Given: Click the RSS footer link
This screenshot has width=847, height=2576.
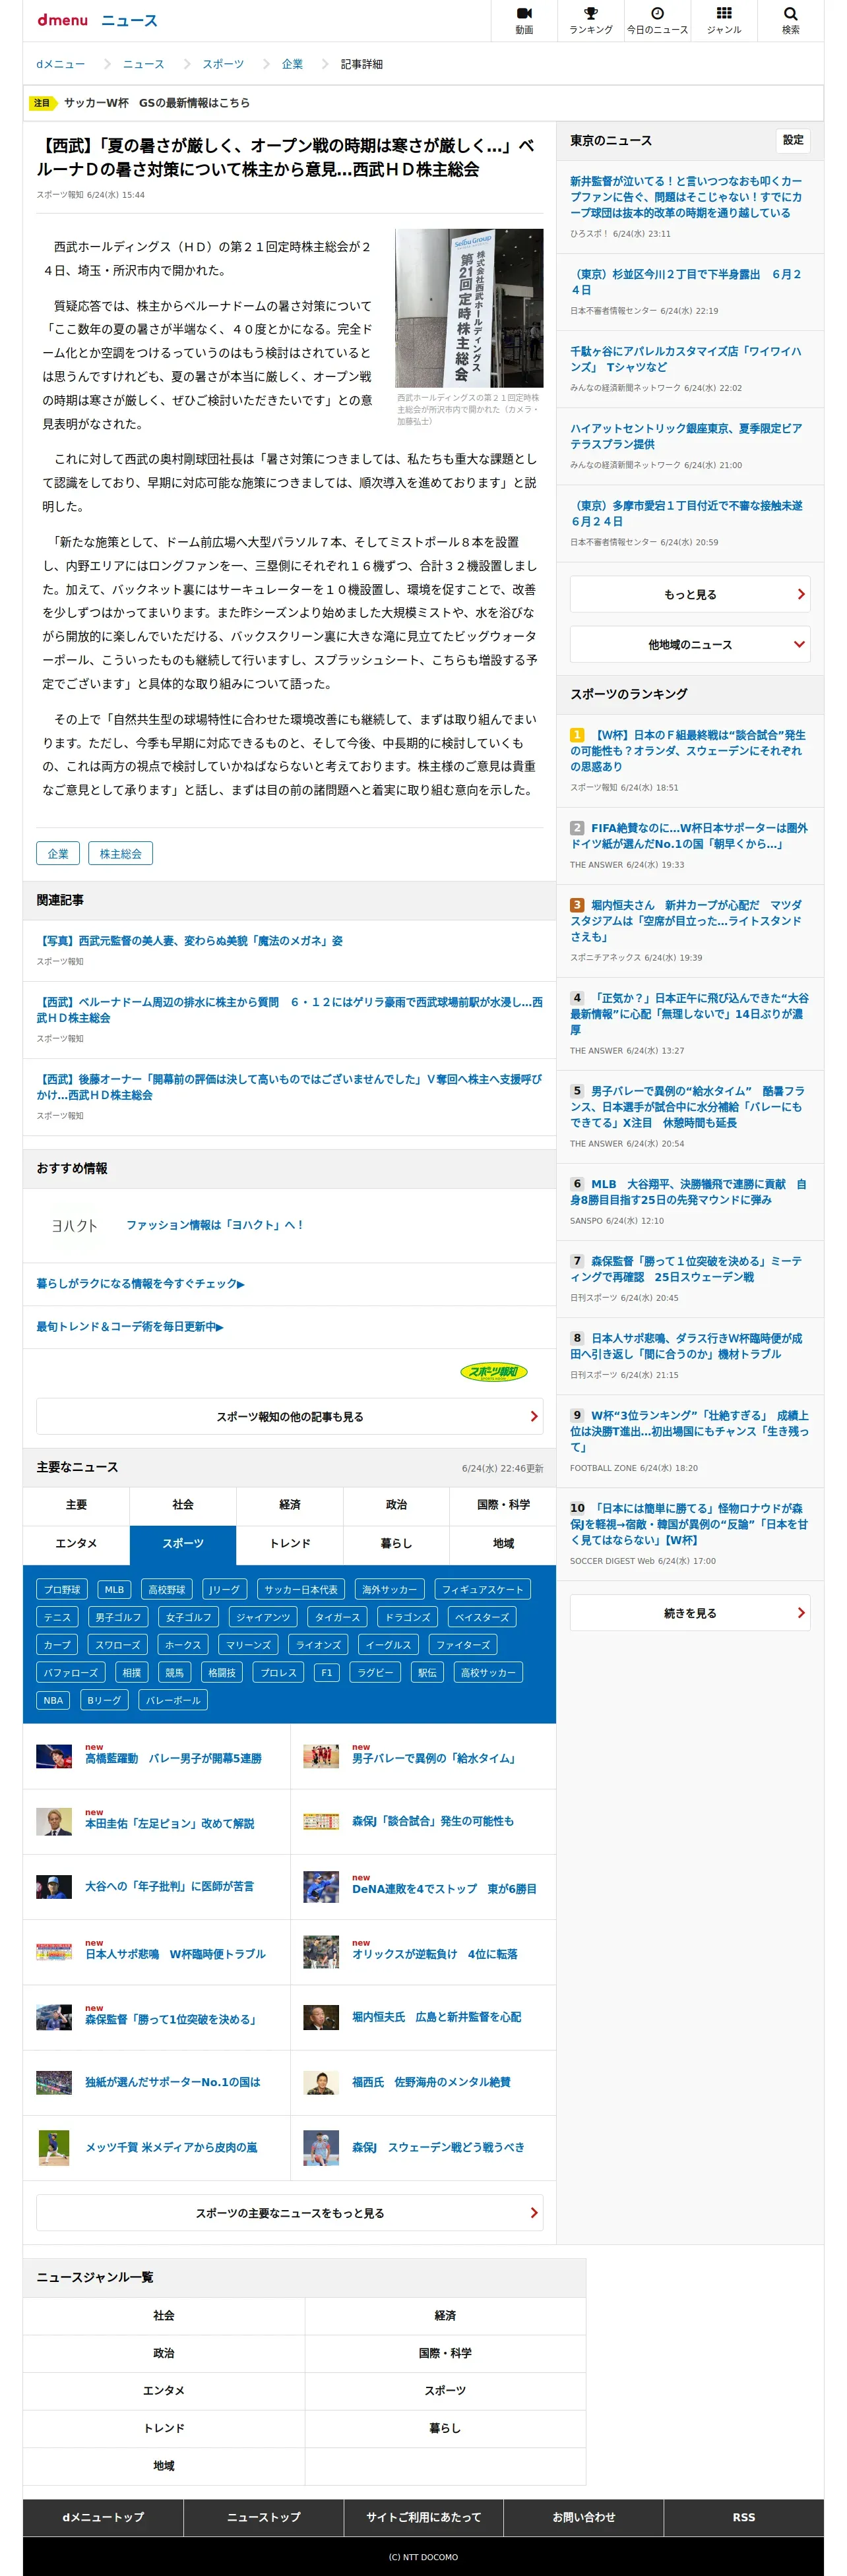Looking at the screenshot, I should tap(744, 2517).
